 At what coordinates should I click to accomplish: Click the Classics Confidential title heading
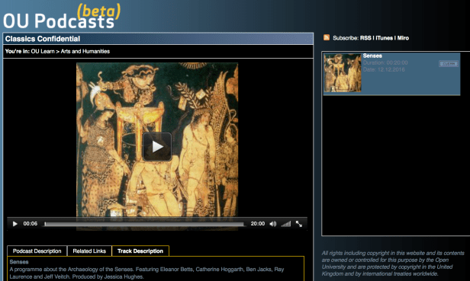tap(43, 39)
